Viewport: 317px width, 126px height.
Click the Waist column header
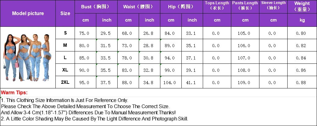tap(138, 7)
